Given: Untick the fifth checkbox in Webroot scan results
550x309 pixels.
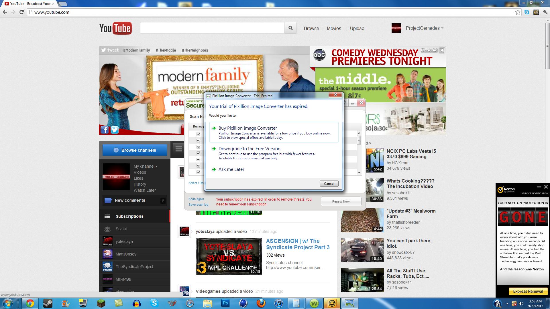Looking at the screenshot, I should pyautogui.click(x=198, y=159).
